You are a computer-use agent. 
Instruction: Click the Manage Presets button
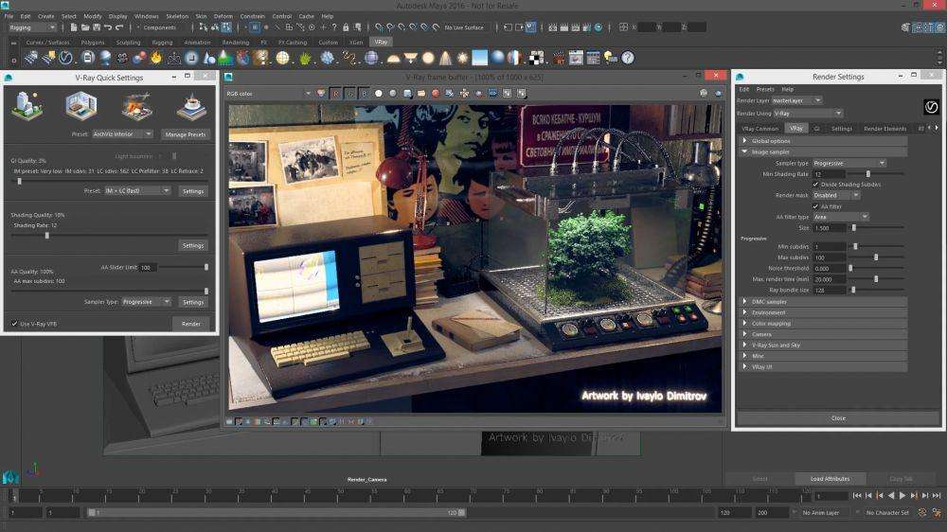click(185, 134)
